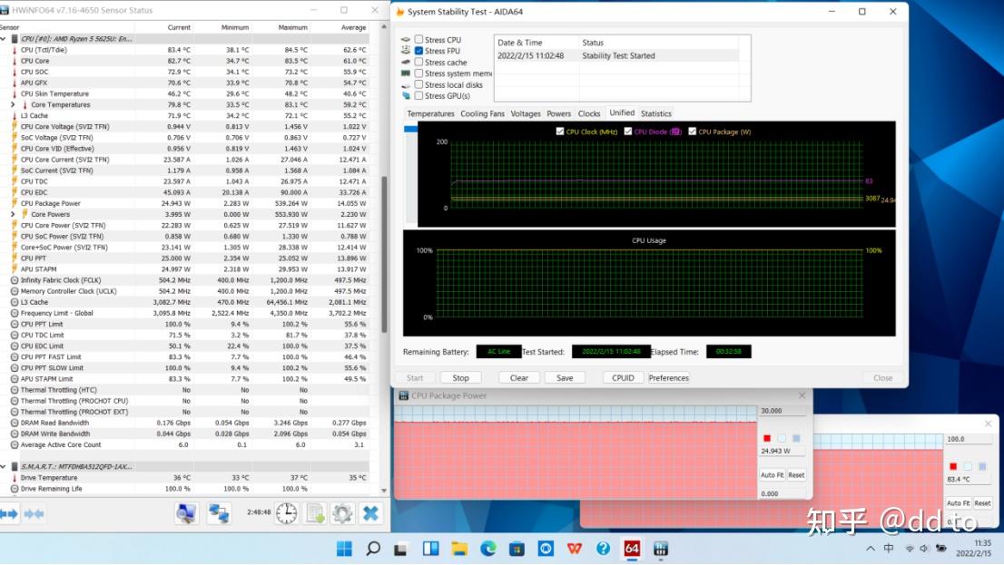Click HWiNFO shrink columns arrows icon
The width and height of the screenshot is (1004, 565).
(34, 514)
